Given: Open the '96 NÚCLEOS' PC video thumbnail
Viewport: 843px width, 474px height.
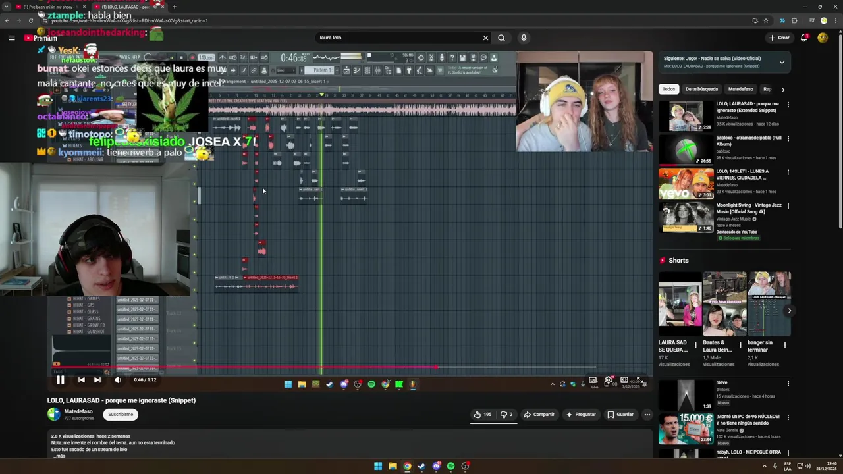Looking at the screenshot, I should point(686,429).
